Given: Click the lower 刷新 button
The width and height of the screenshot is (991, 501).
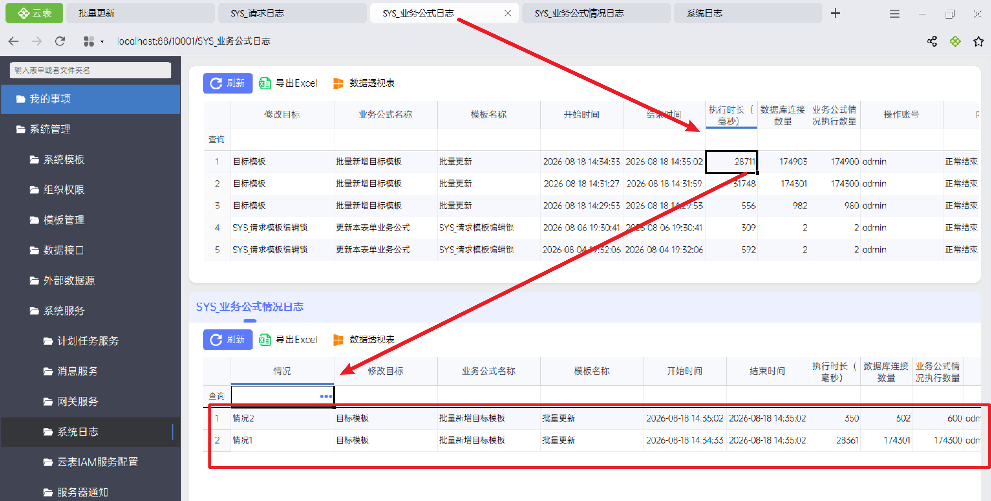Looking at the screenshot, I should coord(228,339).
